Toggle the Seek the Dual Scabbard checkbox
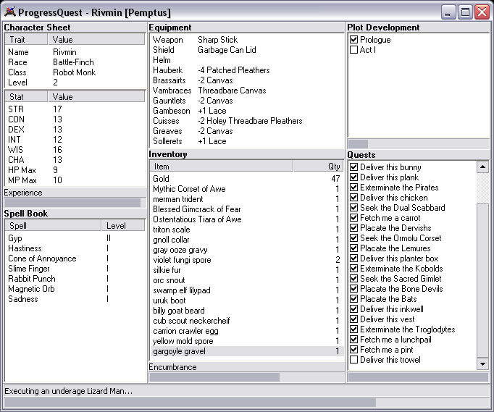The width and height of the screenshot is (494, 412). pos(353,208)
